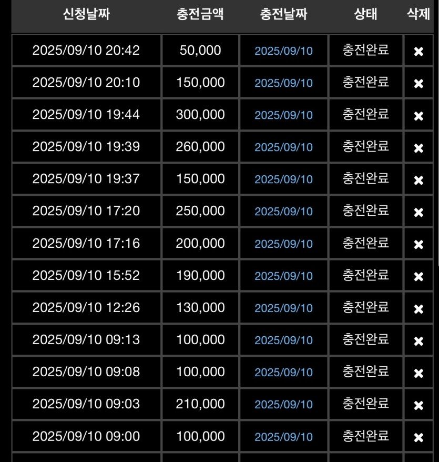Delete the 190,000 charge from 15:52
The image size is (439, 462).
click(x=418, y=277)
